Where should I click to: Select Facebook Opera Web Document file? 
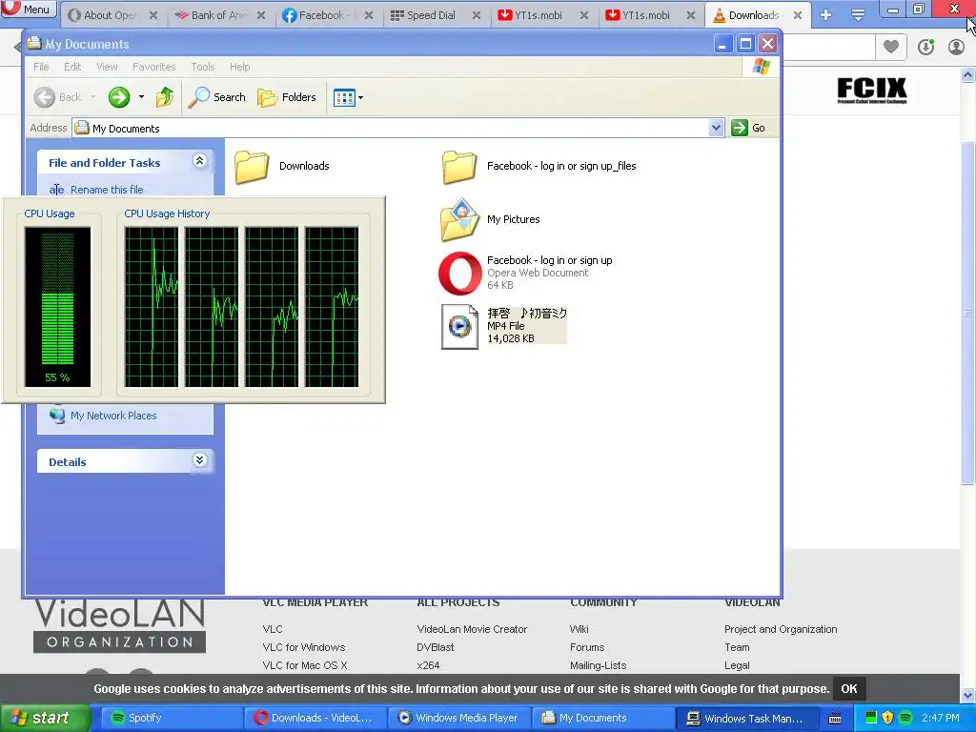(x=525, y=273)
